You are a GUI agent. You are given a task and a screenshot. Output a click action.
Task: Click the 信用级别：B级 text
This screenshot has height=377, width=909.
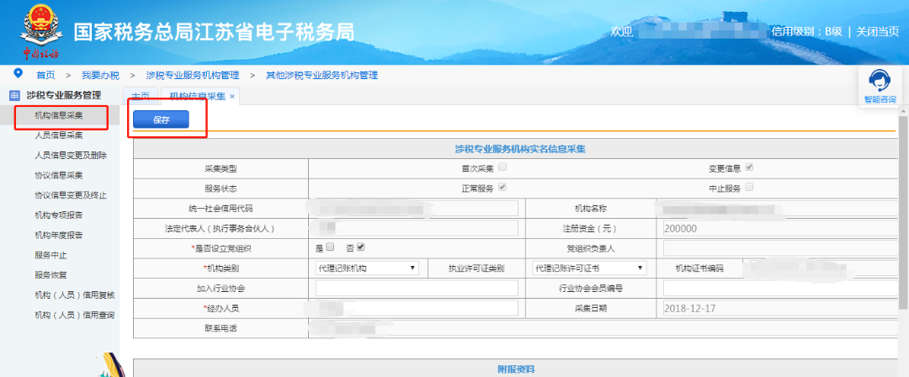(x=807, y=31)
